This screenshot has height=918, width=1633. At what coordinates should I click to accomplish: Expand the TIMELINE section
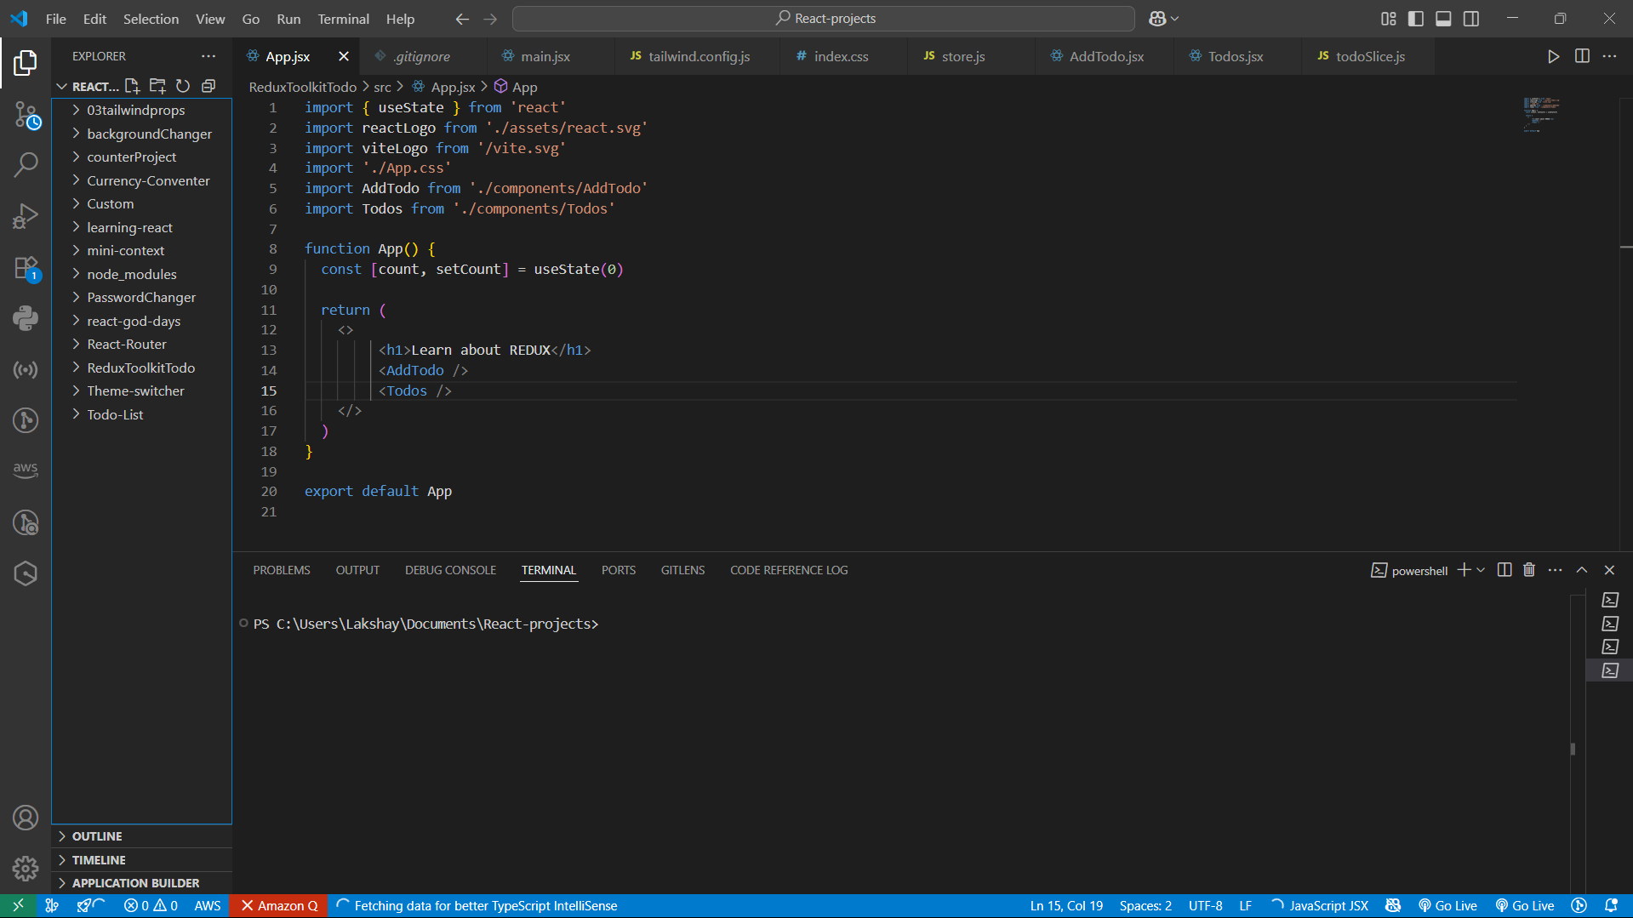(141, 860)
